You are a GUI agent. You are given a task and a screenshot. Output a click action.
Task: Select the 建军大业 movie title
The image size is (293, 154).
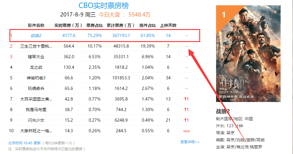(36, 57)
